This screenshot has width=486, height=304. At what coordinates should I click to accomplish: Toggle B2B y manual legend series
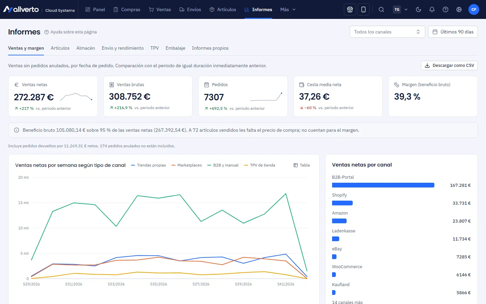click(x=223, y=165)
